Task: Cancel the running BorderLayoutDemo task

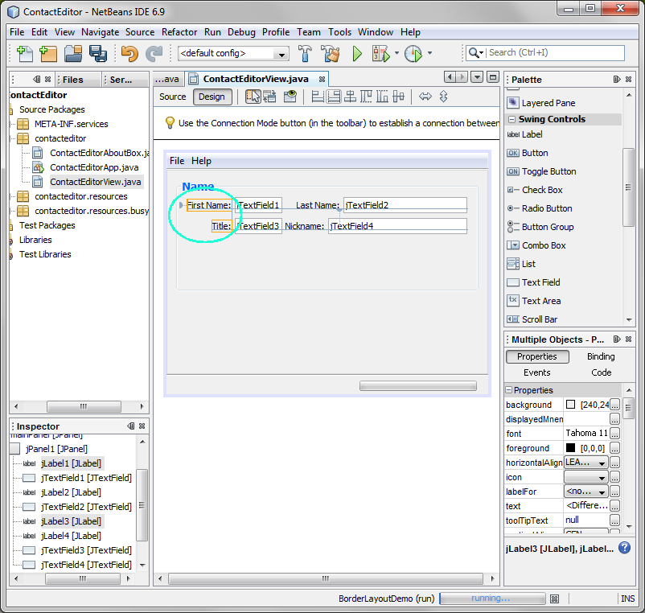Action: (554, 599)
